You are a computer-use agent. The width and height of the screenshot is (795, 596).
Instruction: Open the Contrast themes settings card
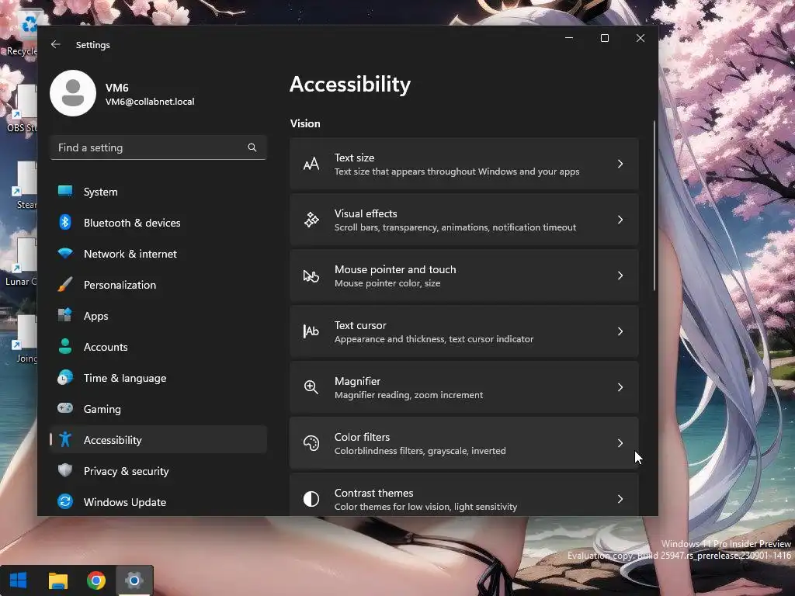point(464,495)
